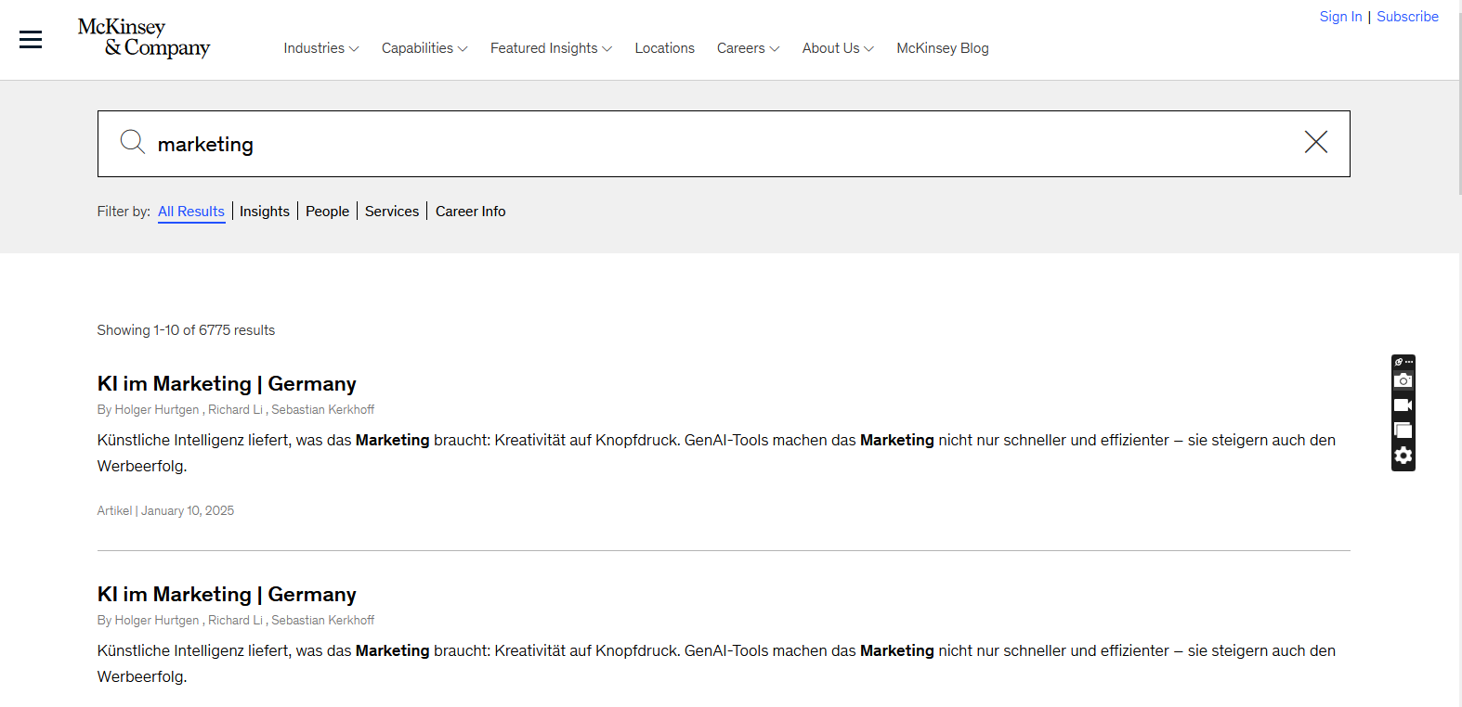Click the magnifying glass search icon
The width and height of the screenshot is (1462, 707).
tap(133, 142)
